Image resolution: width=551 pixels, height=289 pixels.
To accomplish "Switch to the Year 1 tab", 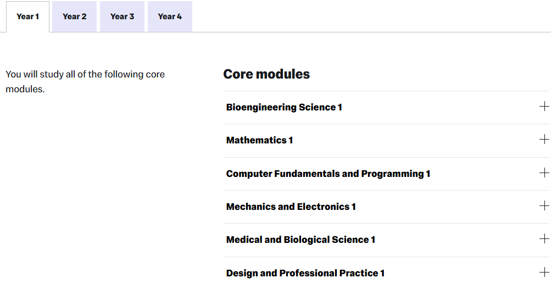I will click(27, 16).
